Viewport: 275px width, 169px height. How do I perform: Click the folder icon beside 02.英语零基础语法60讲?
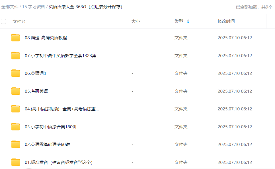coord(16,144)
